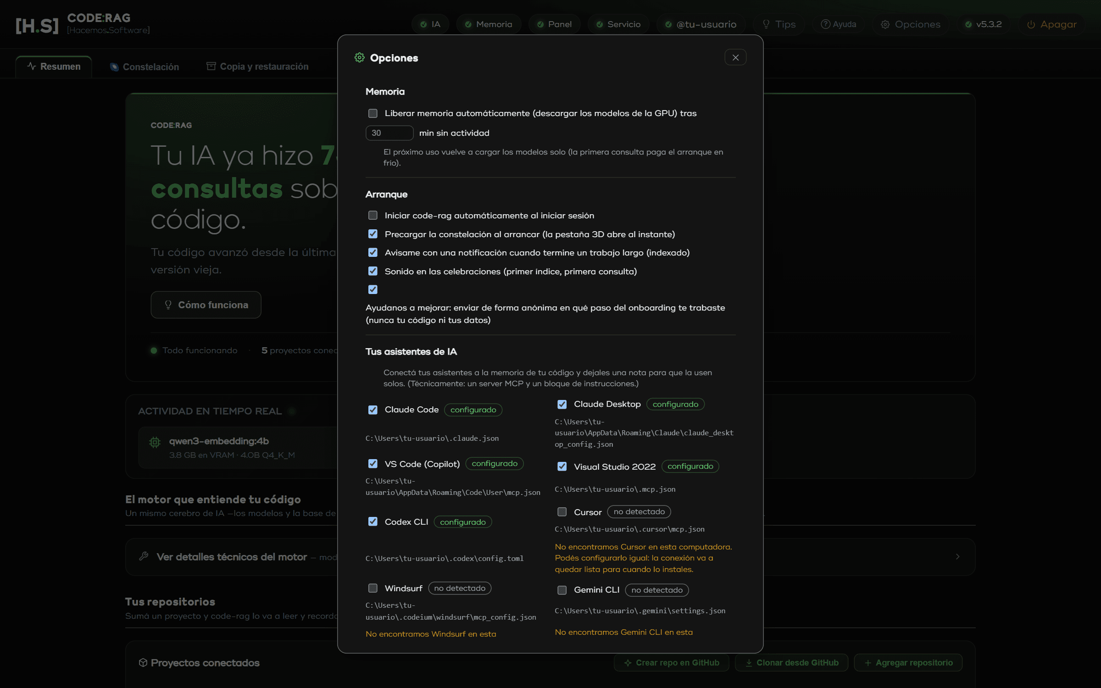
Task: Expand Ver detalles técnicos del motor chevron
Action: click(958, 556)
